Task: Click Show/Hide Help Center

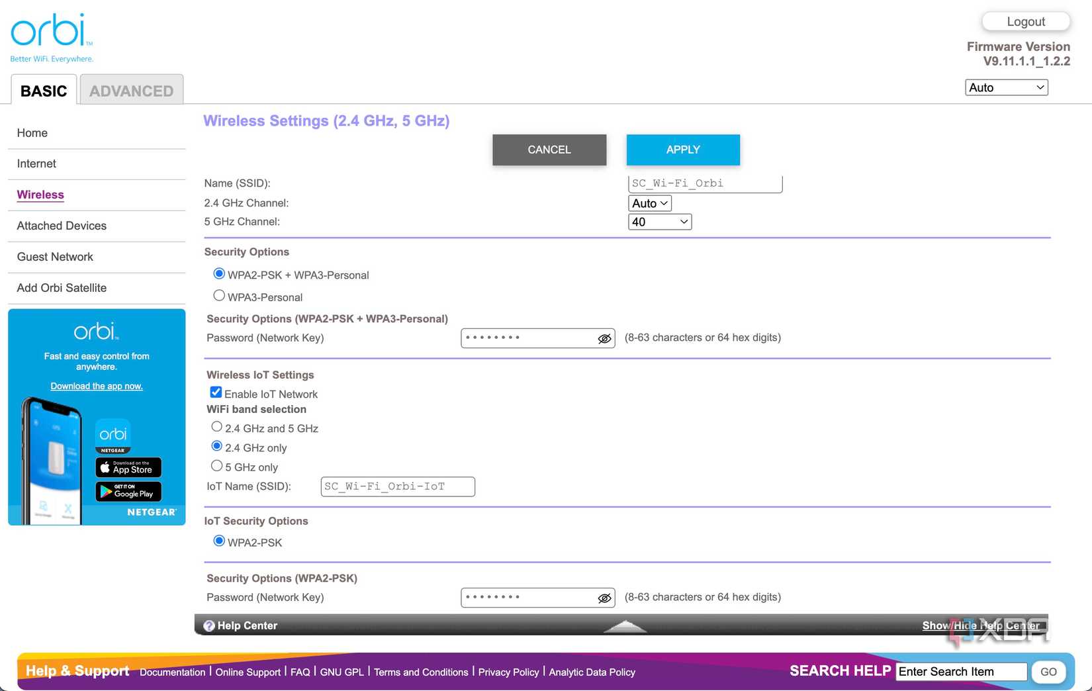Action: [x=981, y=625]
